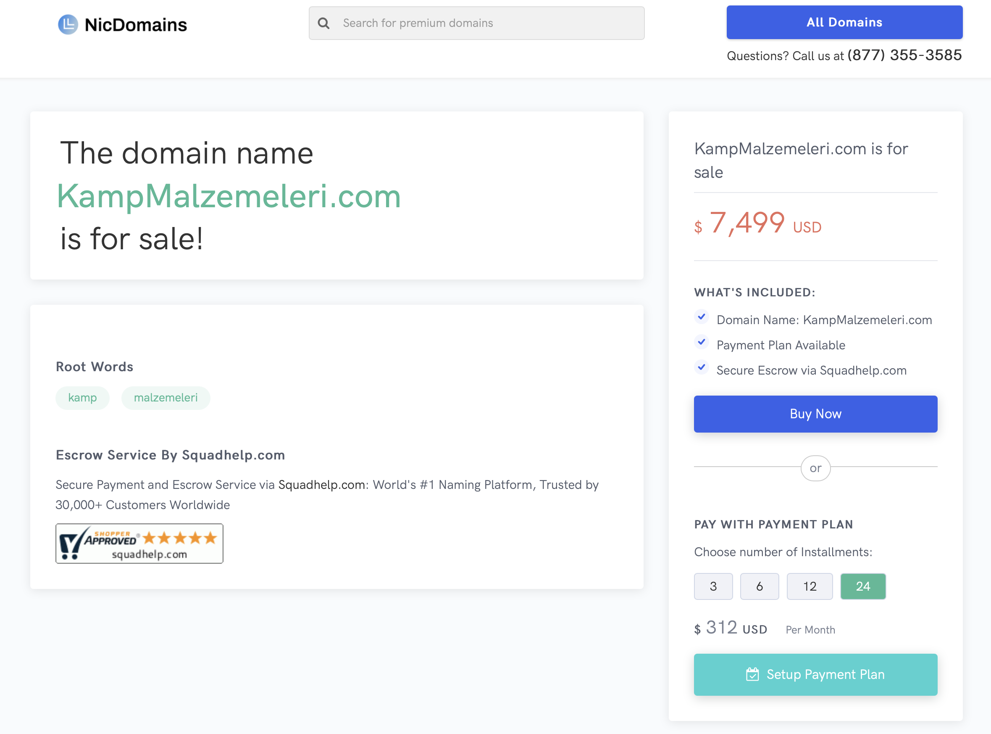The image size is (991, 734).
Task: Click the checkmark beside Payment Plan Available
Action: pyautogui.click(x=702, y=342)
